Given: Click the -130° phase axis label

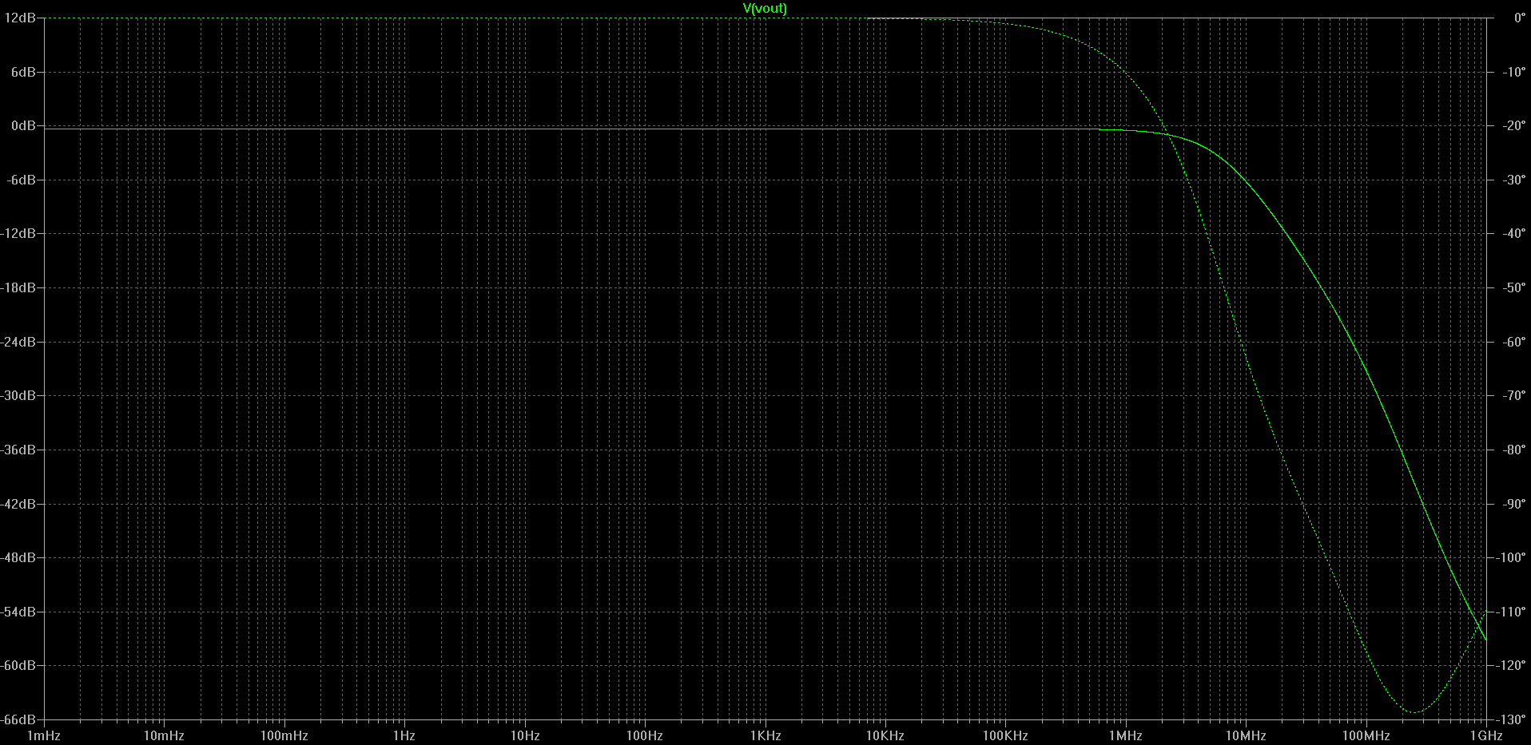Looking at the screenshot, I should (1511, 719).
